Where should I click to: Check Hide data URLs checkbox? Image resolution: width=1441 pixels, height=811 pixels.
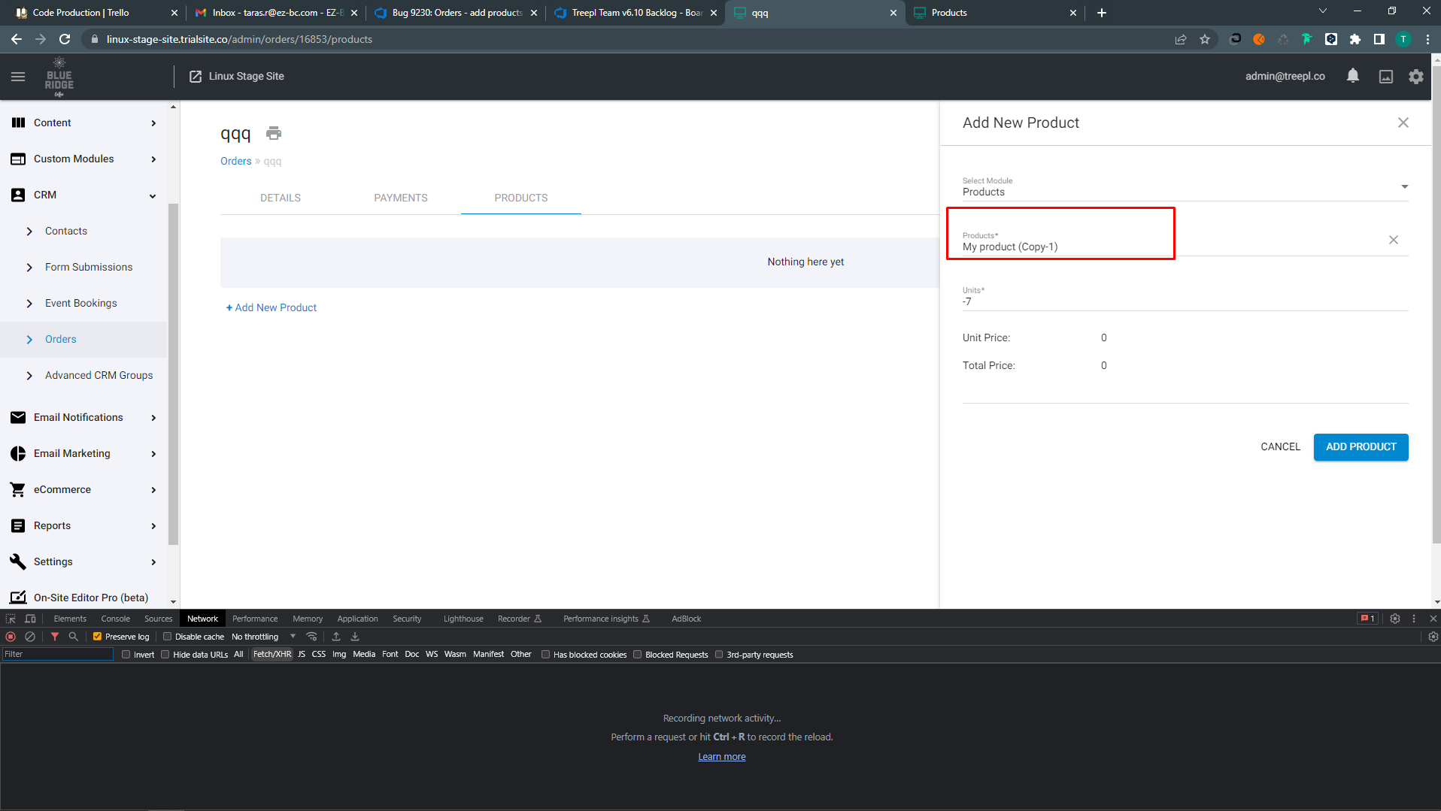click(x=165, y=655)
